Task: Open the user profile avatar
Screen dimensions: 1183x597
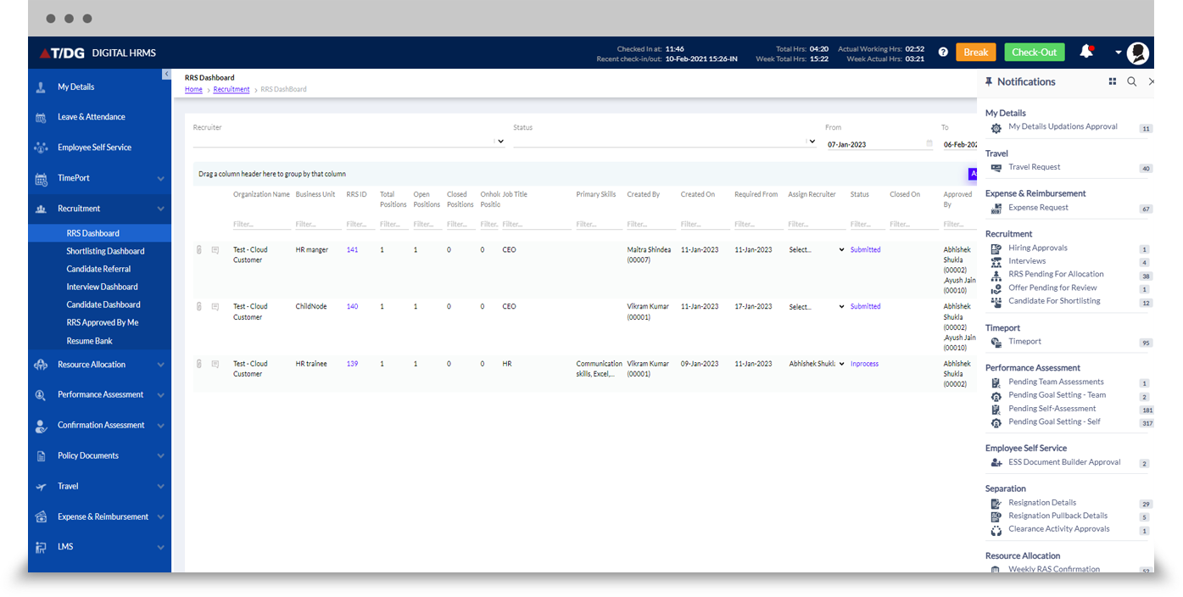Action: pyautogui.click(x=1138, y=53)
